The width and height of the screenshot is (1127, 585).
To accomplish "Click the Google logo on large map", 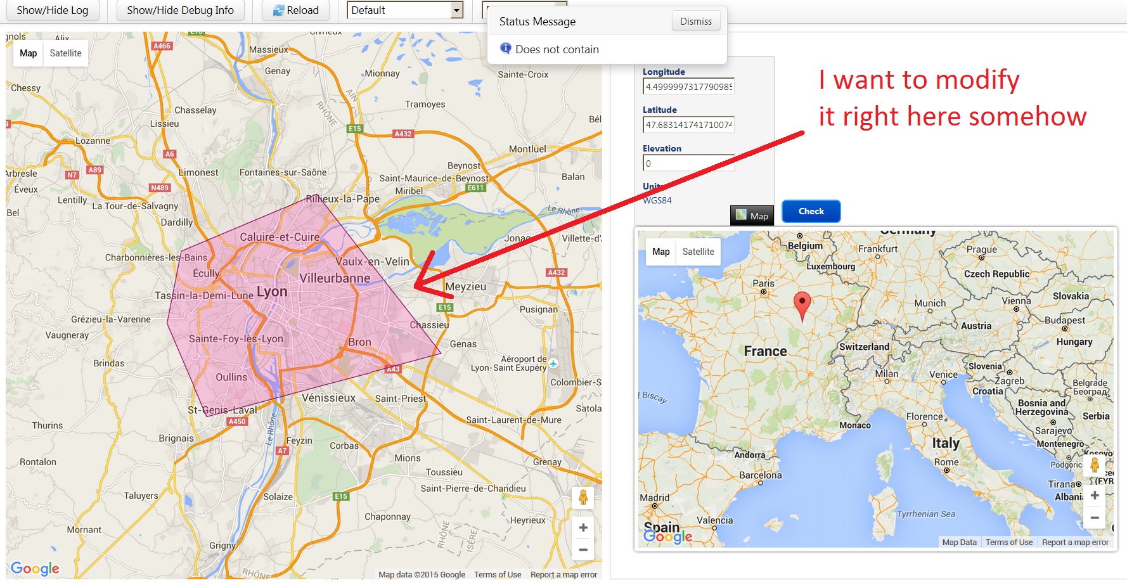I will click(35, 569).
